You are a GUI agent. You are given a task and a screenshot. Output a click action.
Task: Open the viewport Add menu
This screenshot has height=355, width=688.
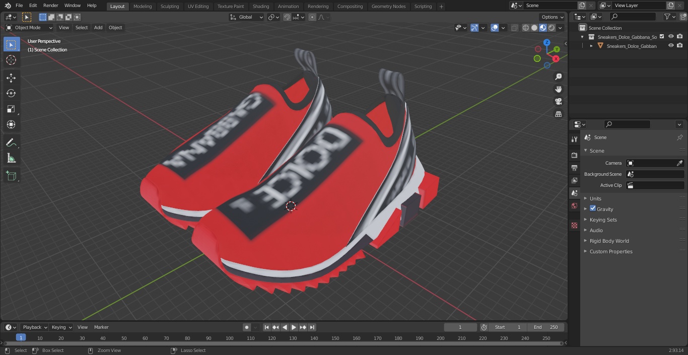coord(98,28)
